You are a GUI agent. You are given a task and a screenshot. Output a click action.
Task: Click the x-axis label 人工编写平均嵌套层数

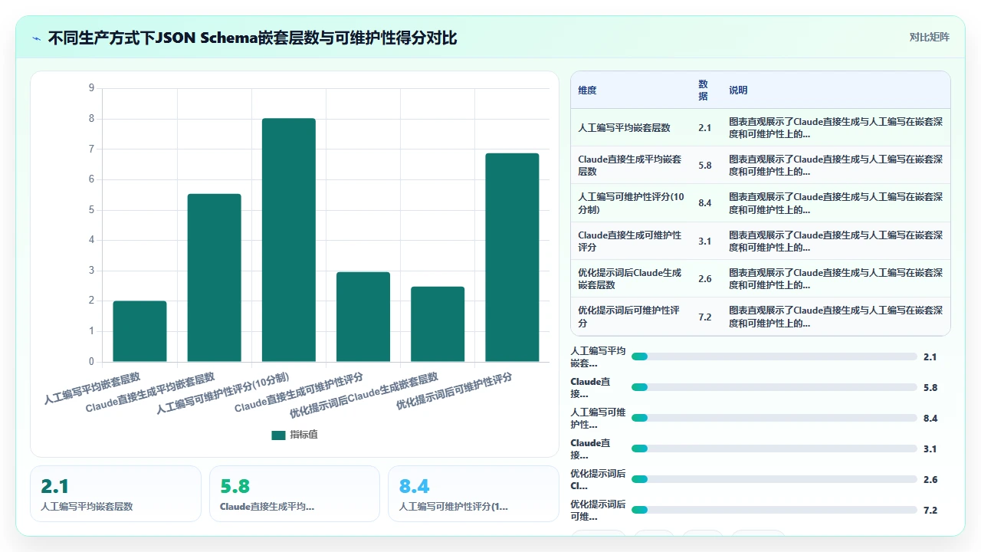(x=92, y=389)
